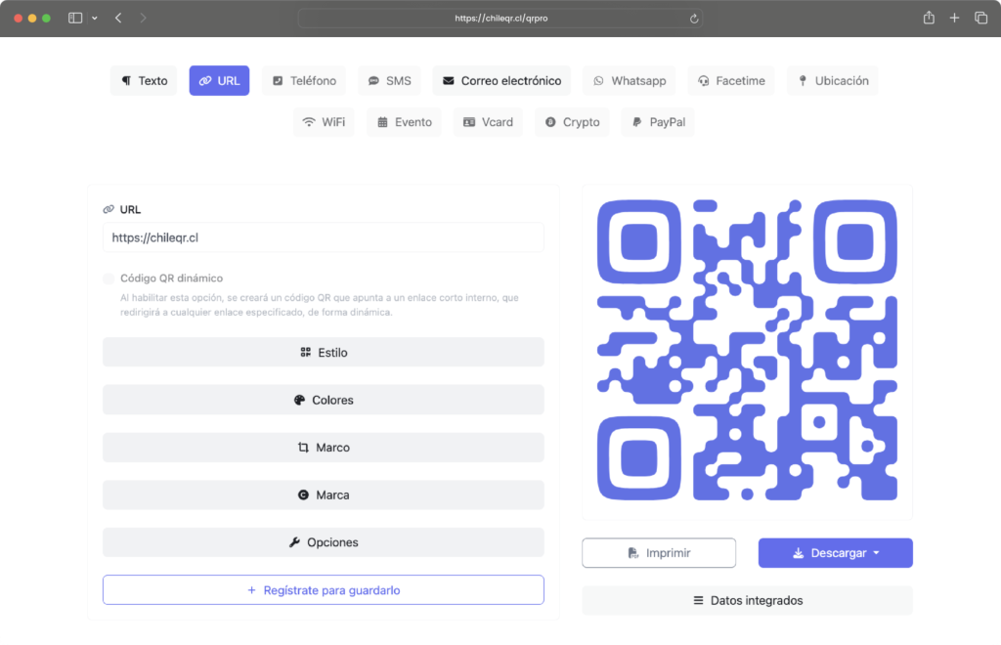This screenshot has height=645, width=1001.
Task: Select the PayPal QR type
Action: click(x=658, y=122)
